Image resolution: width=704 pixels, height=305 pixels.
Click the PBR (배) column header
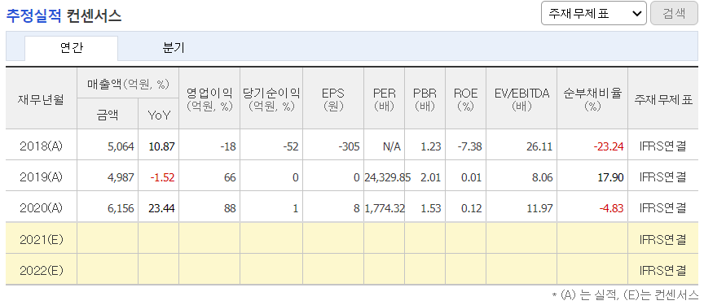425,99
